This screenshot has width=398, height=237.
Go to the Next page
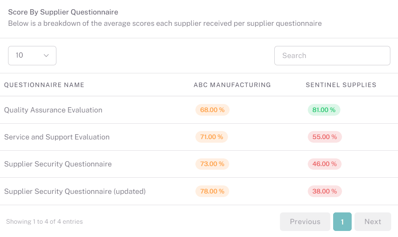coord(373,222)
